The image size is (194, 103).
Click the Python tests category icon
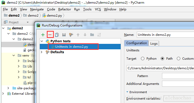[x=48, y=41]
